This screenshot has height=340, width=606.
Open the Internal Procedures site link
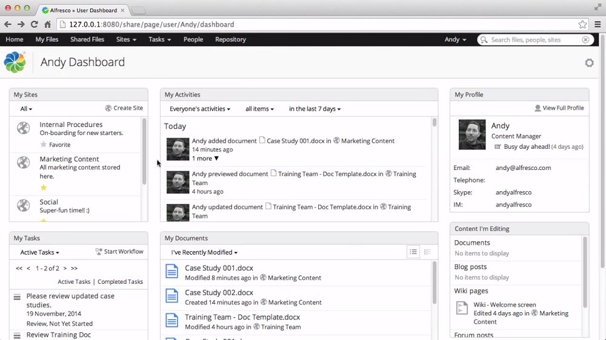click(71, 125)
